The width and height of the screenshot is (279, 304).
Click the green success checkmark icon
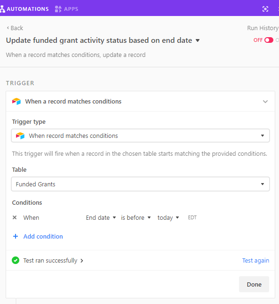pyautogui.click(x=16, y=260)
